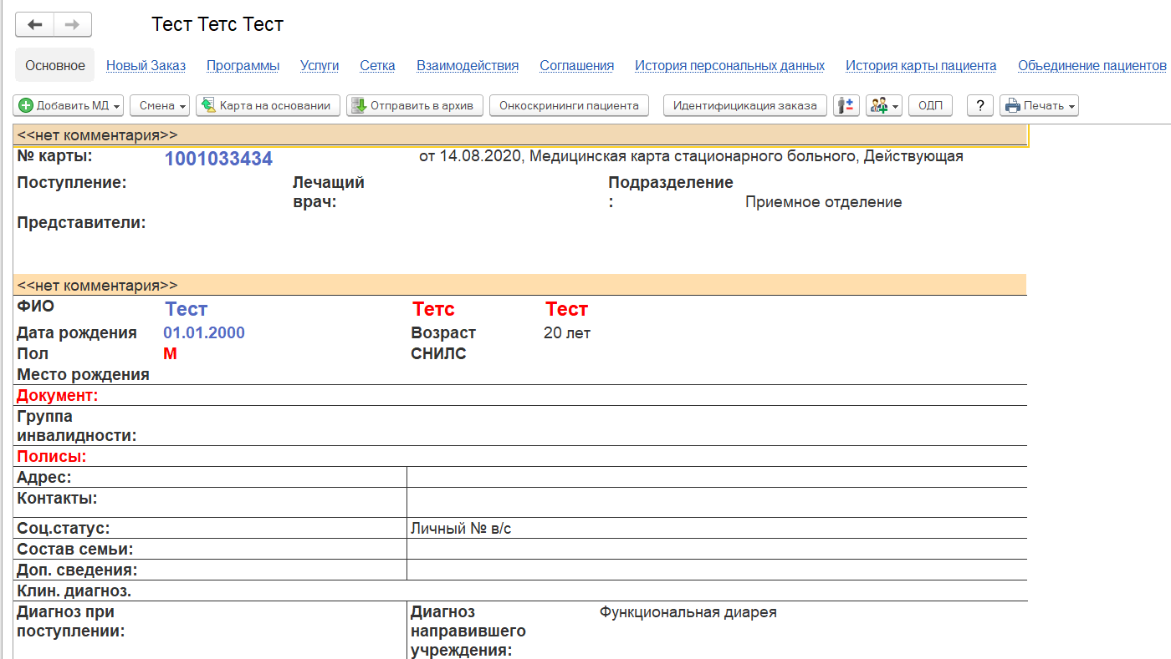This screenshot has height=659, width=1171.
Task: Click the Приемное отделение text
Action: click(824, 202)
